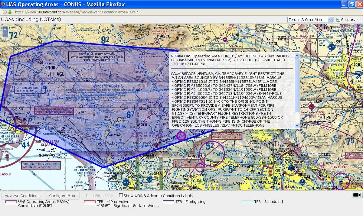Click the NOTAM popup scrollbar thumb
363x216 pixels.
[296, 86]
